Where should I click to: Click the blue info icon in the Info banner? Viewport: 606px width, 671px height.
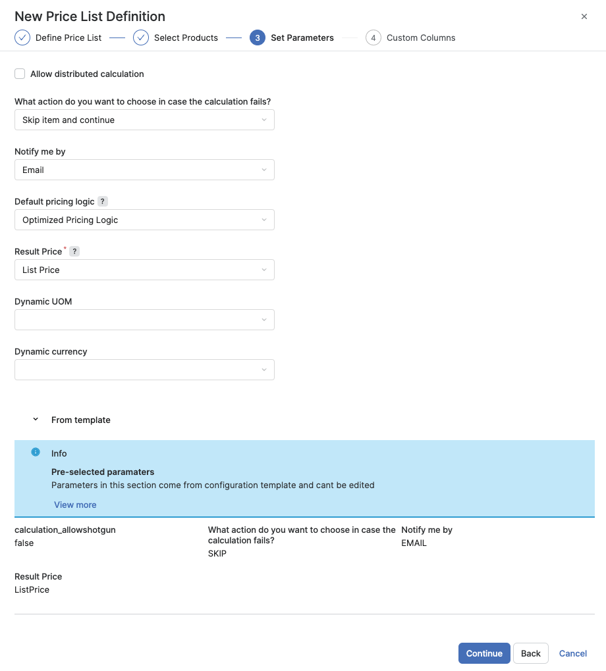coord(35,452)
